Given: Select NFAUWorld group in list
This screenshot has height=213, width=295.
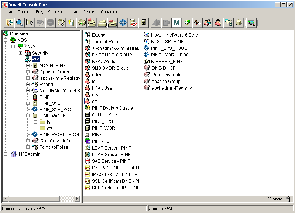Looking at the screenshot, I should pos(104,61).
